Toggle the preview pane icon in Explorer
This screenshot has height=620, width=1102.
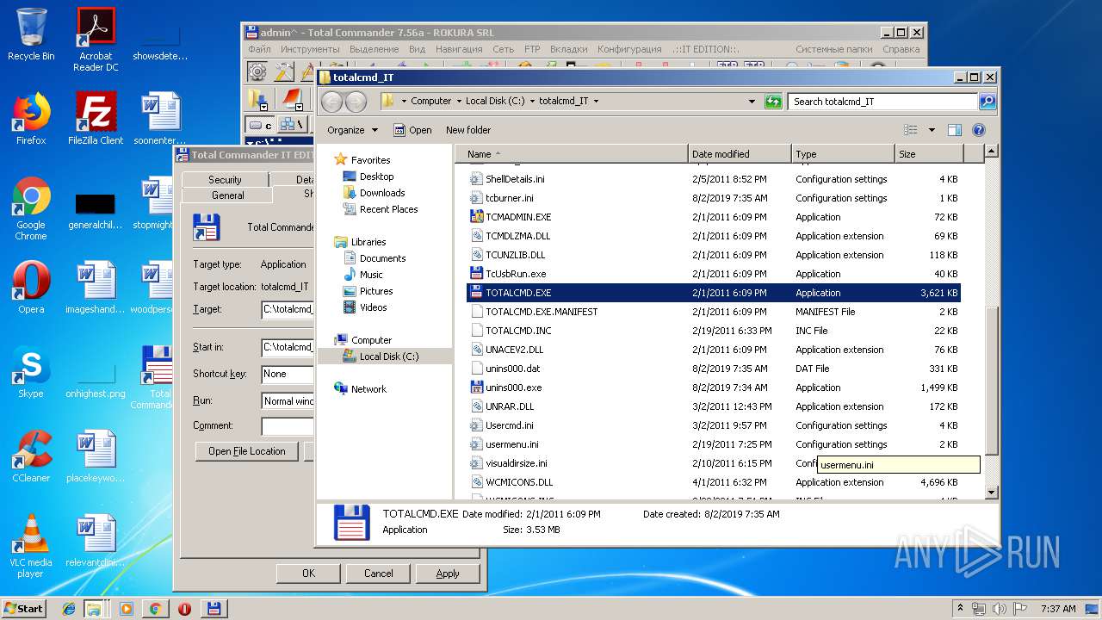point(954,130)
